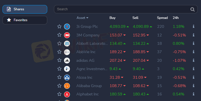Viewport: 201px width, 101px height.
Task: Sort list by 24h column header
Action: click(x=176, y=18)
